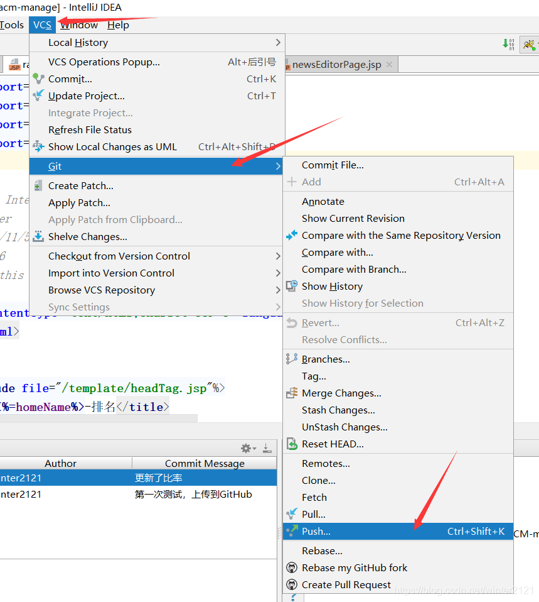Select Annotate in Git submenu
Image resolution: width=539 pixels, height=602 pixels.
323,202
